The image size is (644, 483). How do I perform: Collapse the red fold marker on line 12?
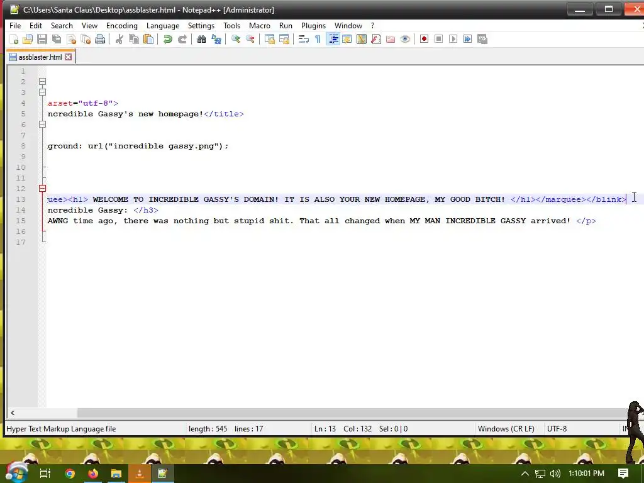pos(42,189)
